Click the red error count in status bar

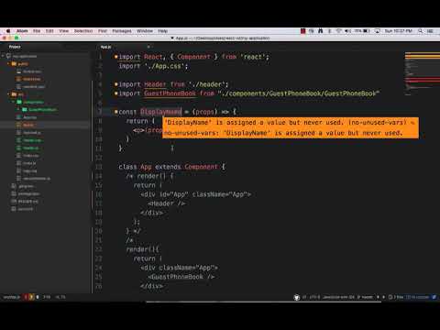tap(26, 297)
